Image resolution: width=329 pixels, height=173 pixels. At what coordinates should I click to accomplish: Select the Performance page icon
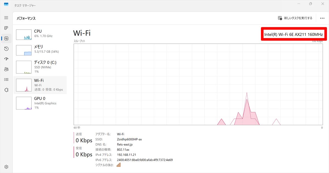pos(6,38)
